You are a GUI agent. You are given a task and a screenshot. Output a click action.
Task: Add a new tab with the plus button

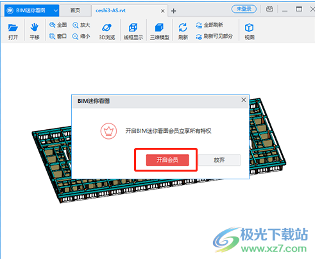point(174,11)
